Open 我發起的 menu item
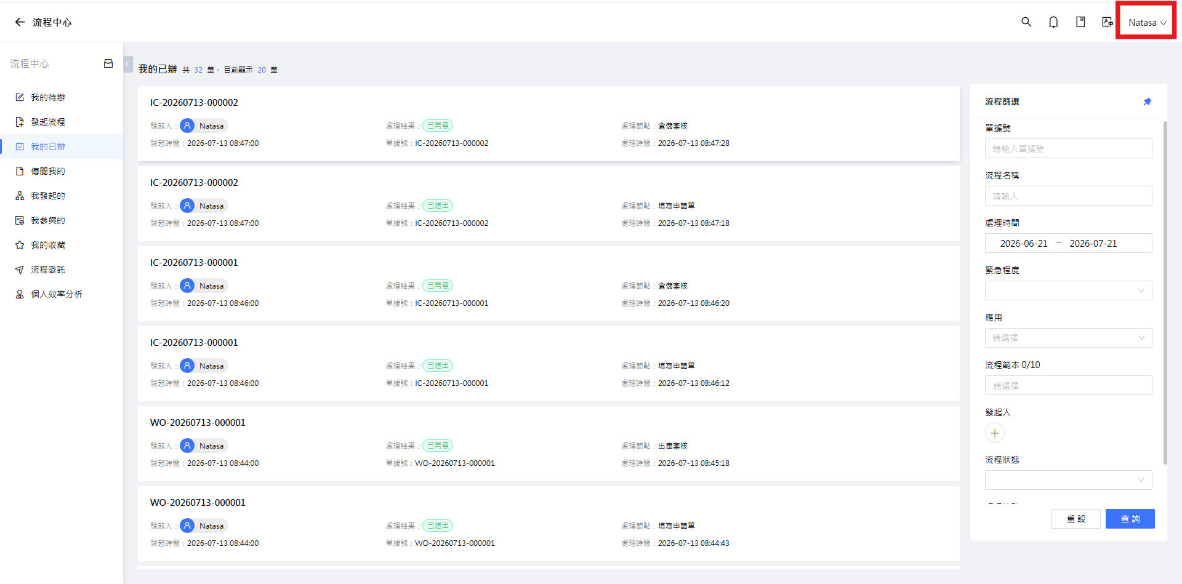 click(62, 196)
